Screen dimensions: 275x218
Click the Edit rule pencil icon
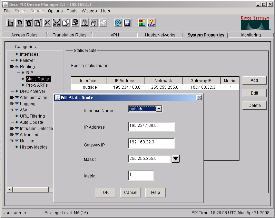pos(38,23)
